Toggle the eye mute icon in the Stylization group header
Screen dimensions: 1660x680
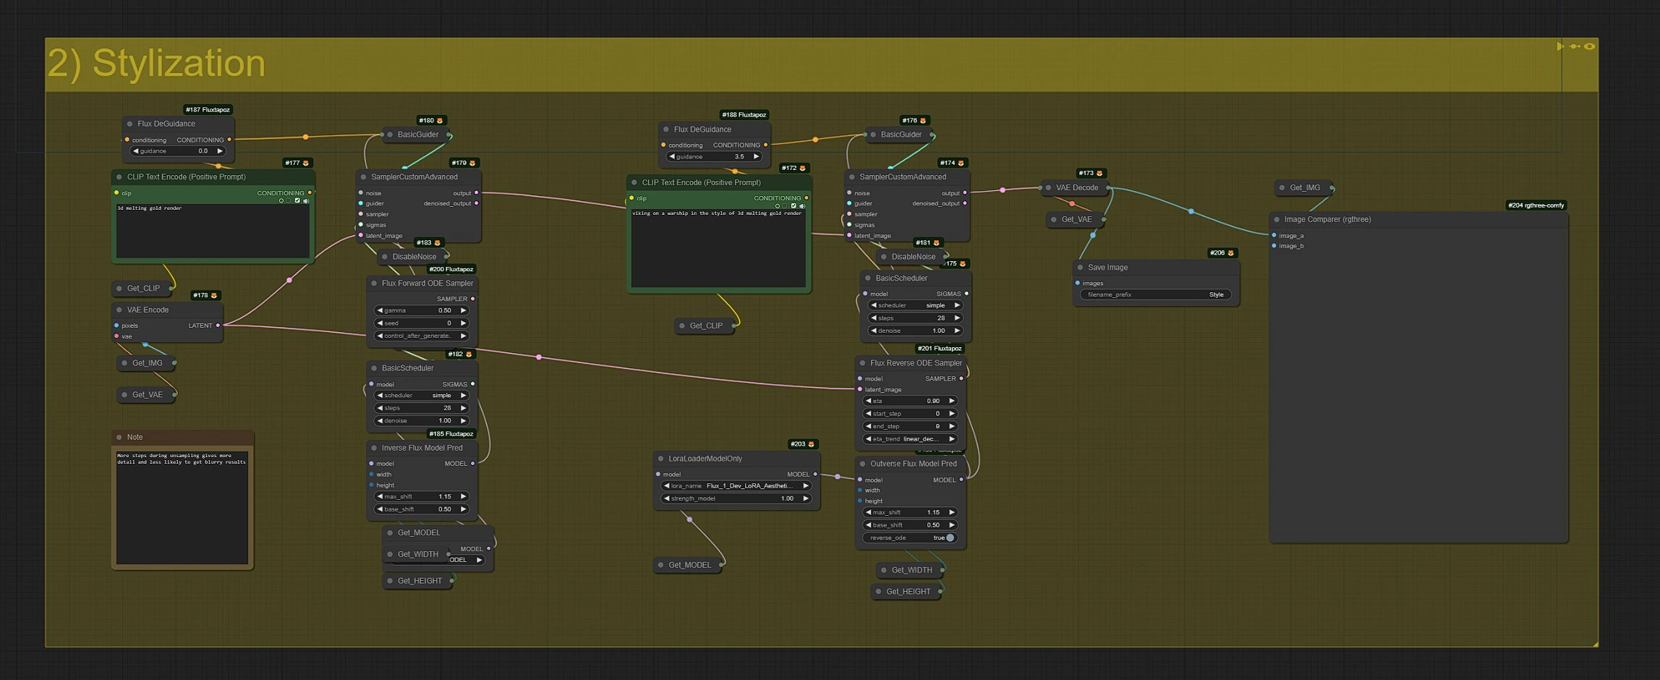click(x=1589, y=46)
